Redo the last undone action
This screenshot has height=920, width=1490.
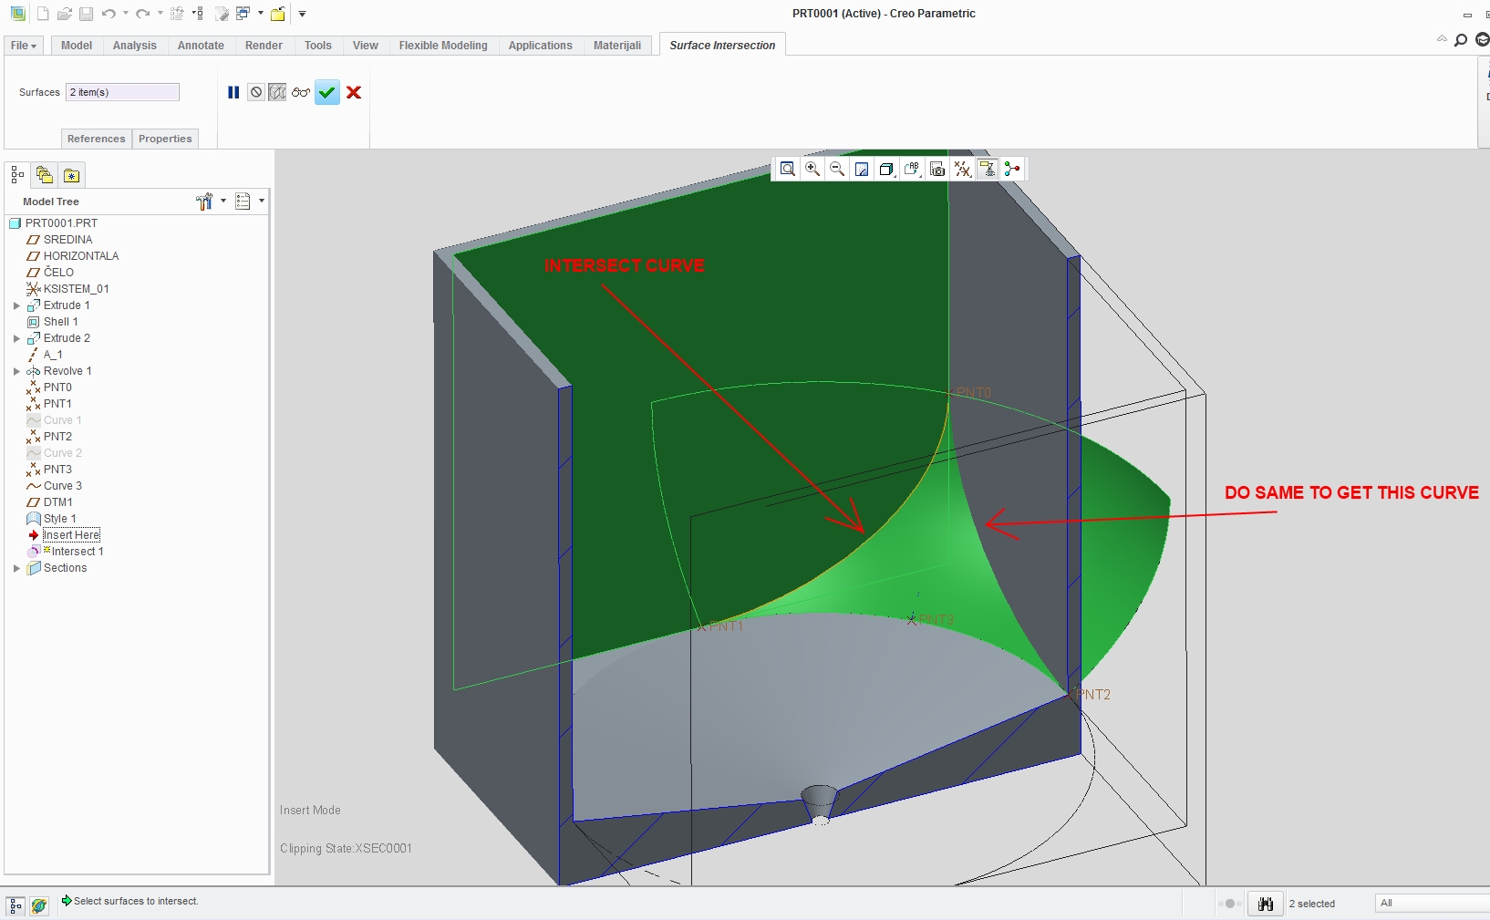143,14
